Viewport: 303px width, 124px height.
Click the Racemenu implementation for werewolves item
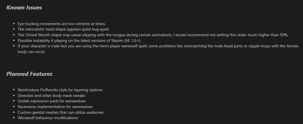(x=55, y=107)
